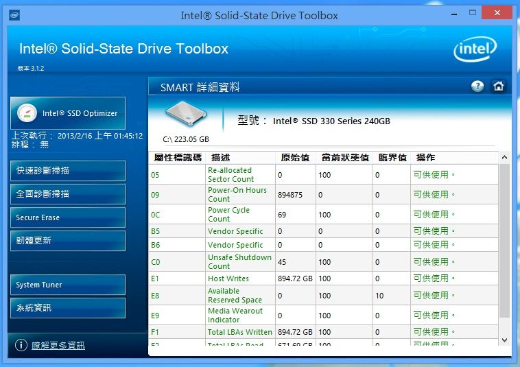Screen dimensions: 520x367
Task: Click the gauge icon on SSD Optimizer
Action: [27, 113]
